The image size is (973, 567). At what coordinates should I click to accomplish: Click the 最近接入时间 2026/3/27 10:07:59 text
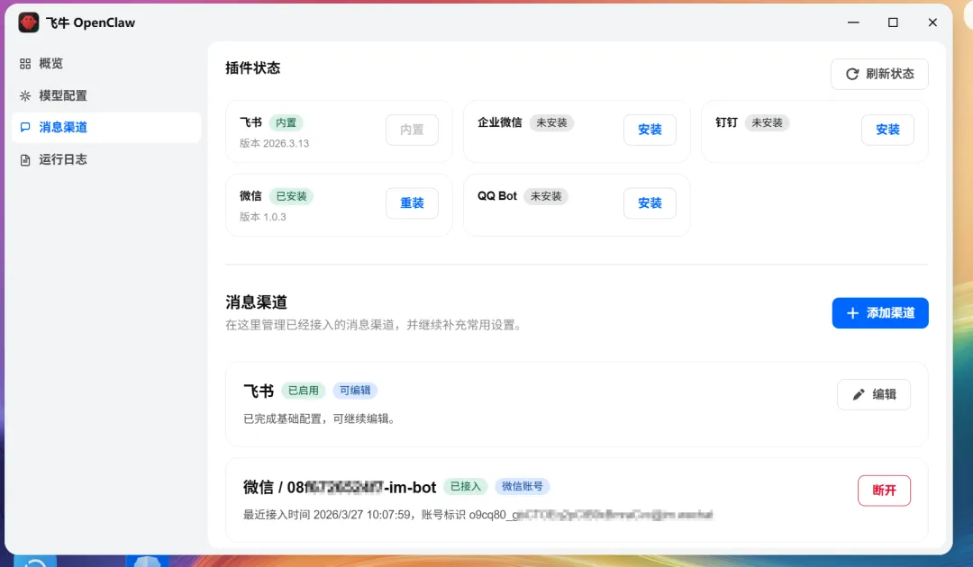[327, 515]
